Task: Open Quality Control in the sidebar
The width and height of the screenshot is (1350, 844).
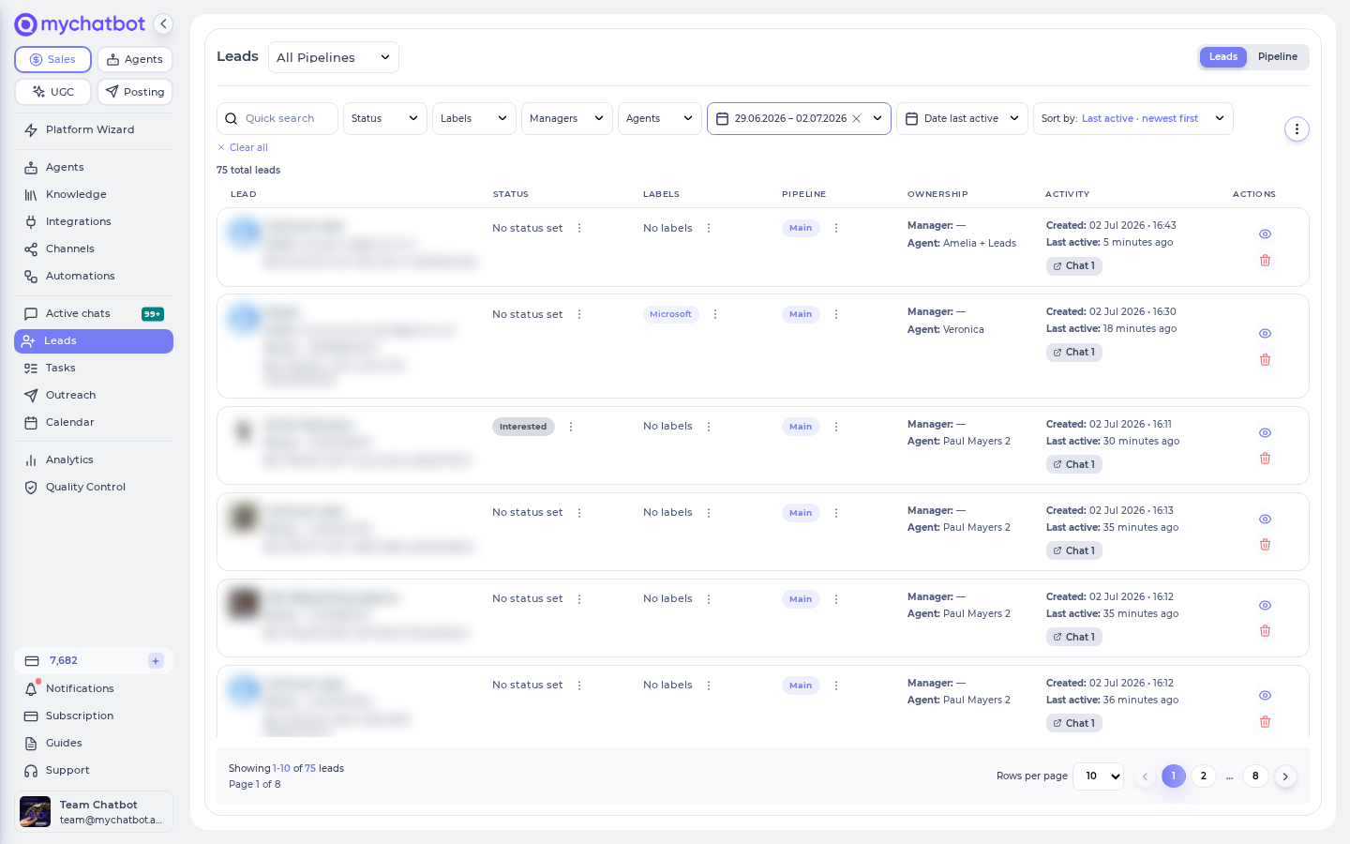Action: tap(94, 488)
